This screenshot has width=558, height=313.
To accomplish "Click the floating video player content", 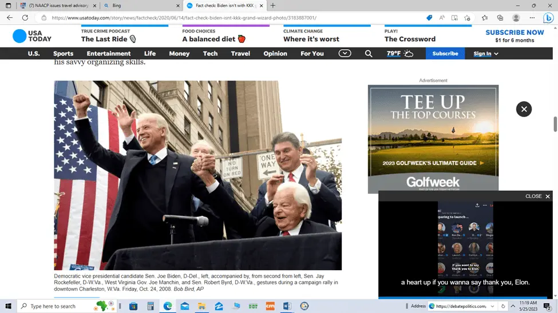I will (x=465, y=250).
